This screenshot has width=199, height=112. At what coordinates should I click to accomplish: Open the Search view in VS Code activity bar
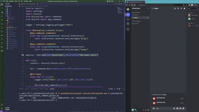(2, 8)
